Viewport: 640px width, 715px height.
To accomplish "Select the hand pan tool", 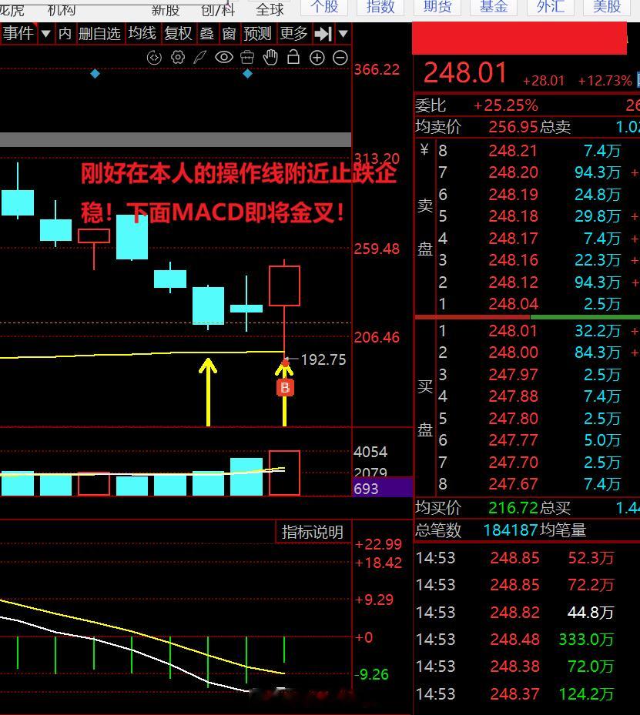I will click(x=270, y=57).
